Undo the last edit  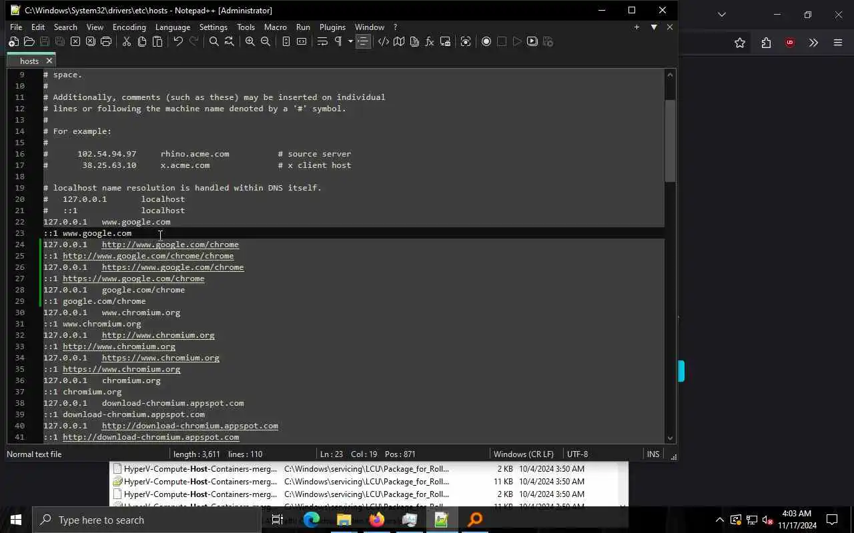177,41
